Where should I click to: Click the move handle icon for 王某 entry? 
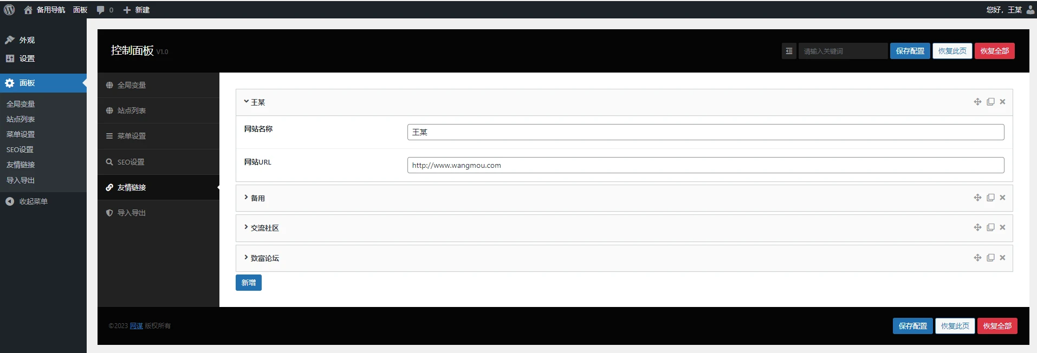point(977,102)
